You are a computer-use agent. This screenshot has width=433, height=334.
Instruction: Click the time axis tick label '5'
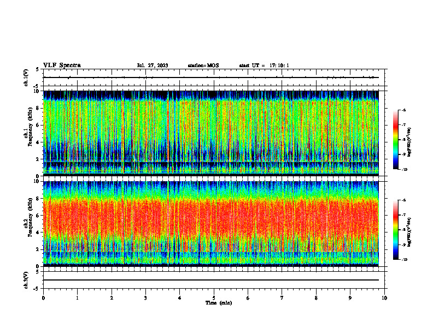coord(214,298)
